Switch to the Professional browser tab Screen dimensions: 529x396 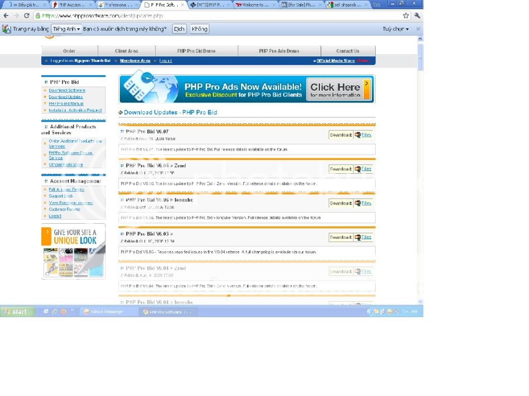click(x=118, y=5)
